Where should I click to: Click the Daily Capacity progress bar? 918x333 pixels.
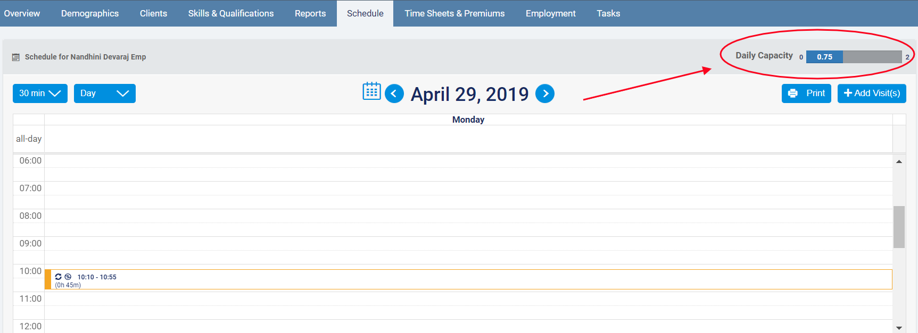coord(853,57)
